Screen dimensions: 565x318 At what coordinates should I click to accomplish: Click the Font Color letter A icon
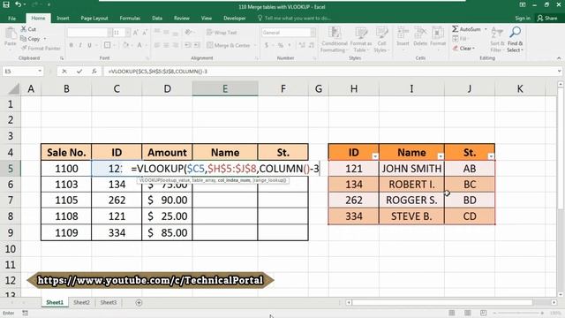point(139,45)
